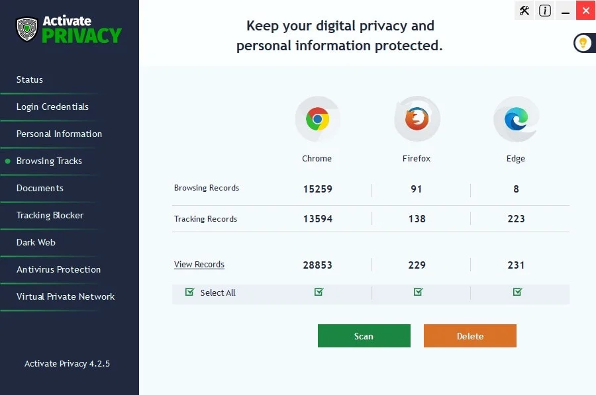Open the Virtual Private Network section
Screen dimensions: 596x395
[x=64, y=296]
